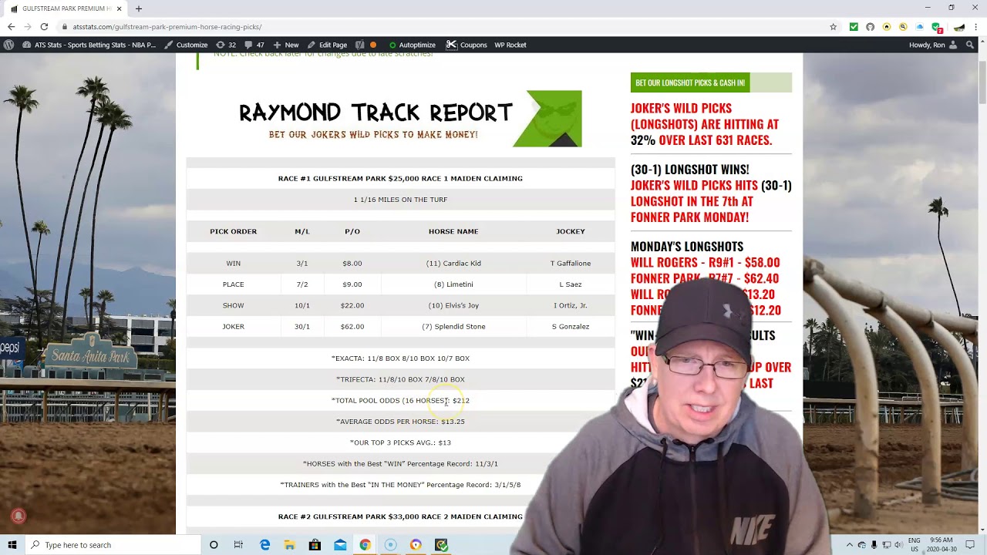This screenshot has height=555, width=987.
Task: Open the Howdy, Ron account menu
Action: tap(933, 45)
